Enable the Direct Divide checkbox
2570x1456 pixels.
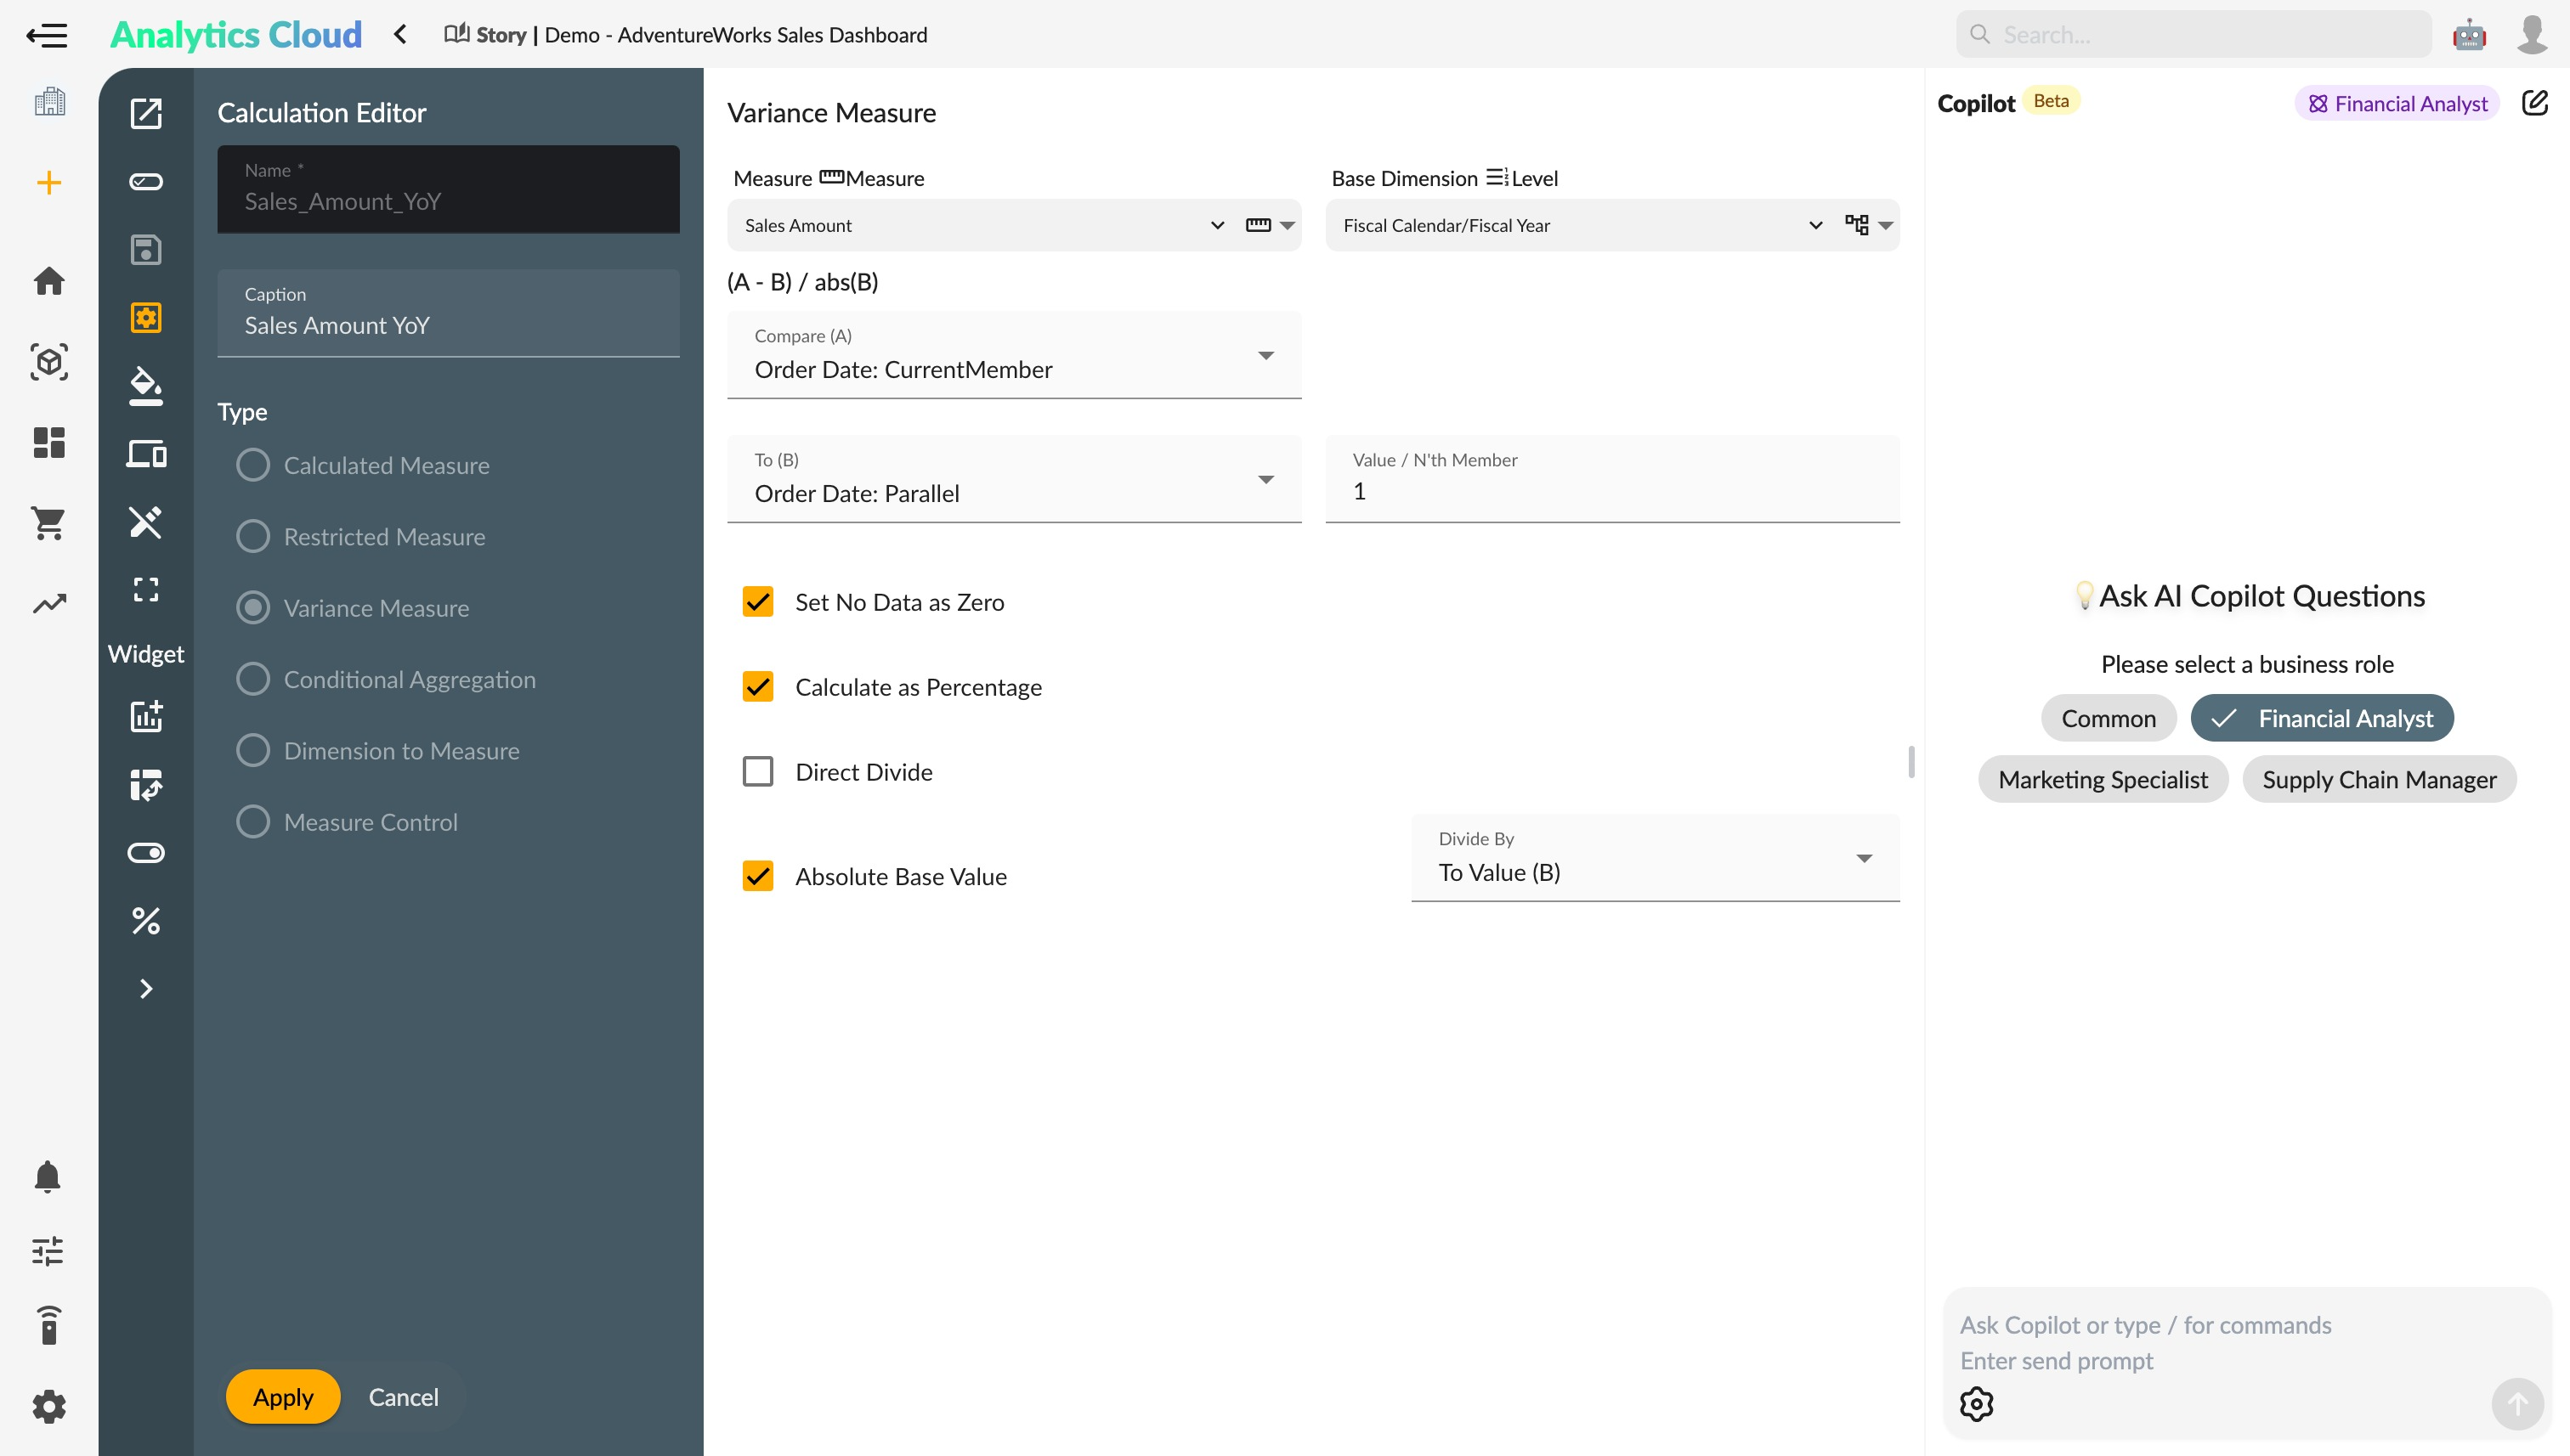757,772
